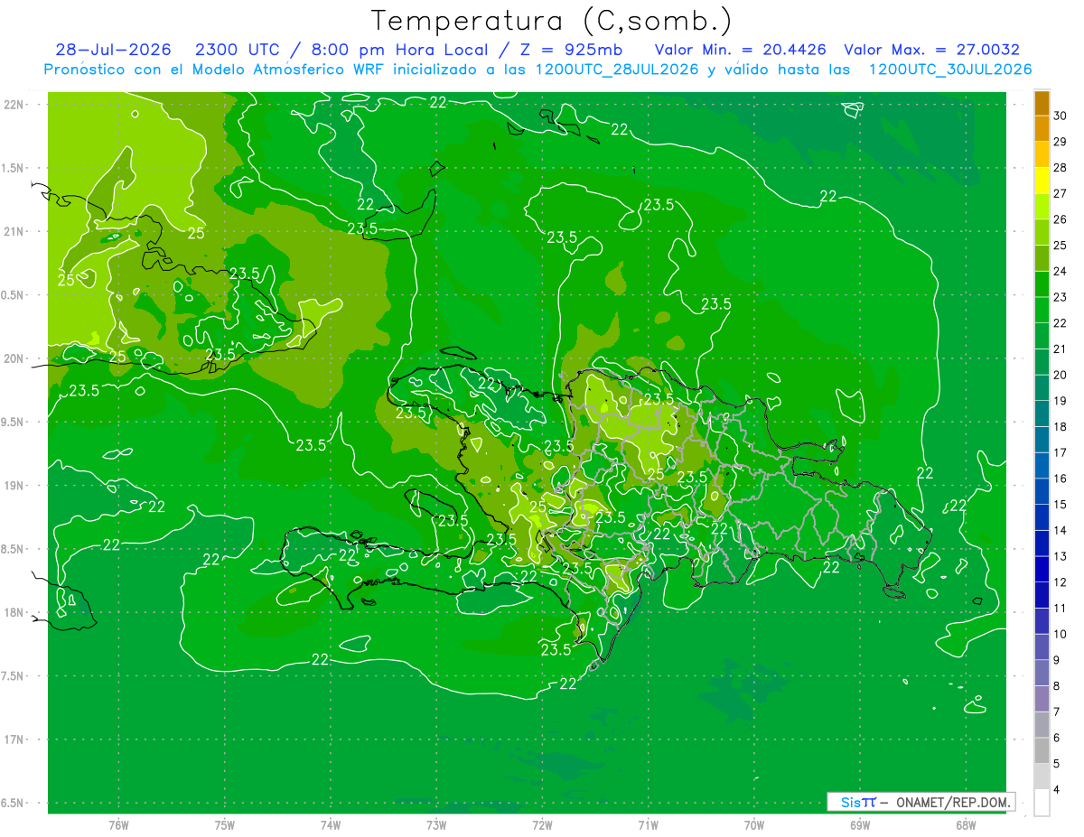The width and height of the screenshot is (1084, 837).
Task: Click the "Temperatura (C,somb.)" chart title
Action: pyautogui.click(x=551, y=20)
